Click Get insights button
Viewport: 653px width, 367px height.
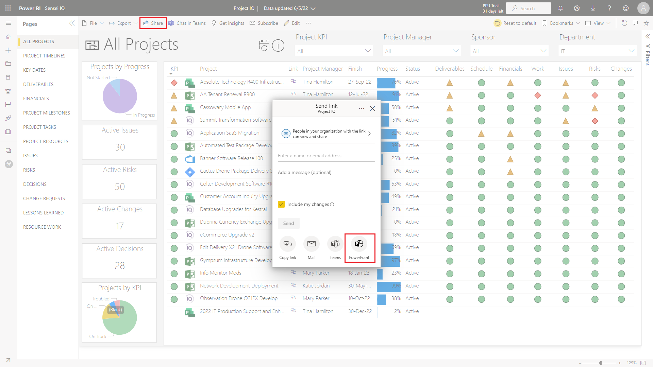[x=228, y=23]
